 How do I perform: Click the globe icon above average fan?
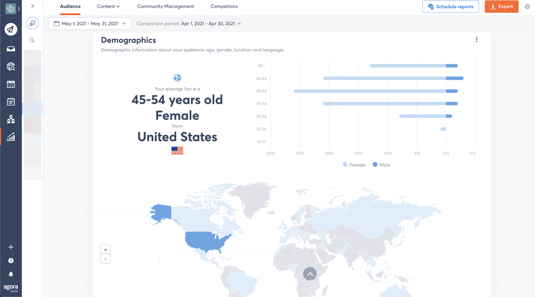177,78
